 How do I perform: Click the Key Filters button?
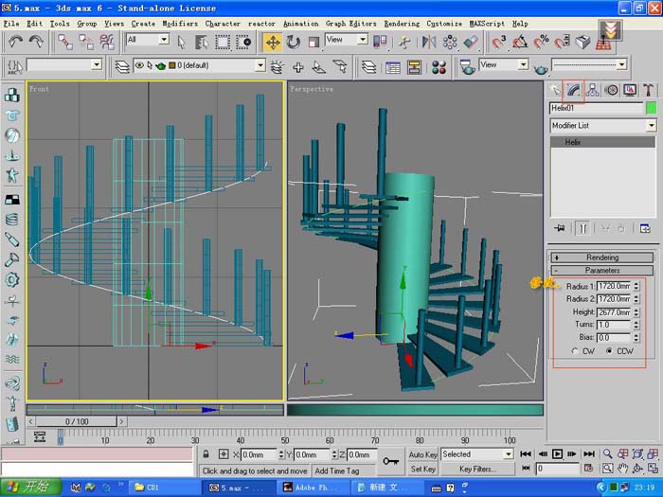pos(477,469)
